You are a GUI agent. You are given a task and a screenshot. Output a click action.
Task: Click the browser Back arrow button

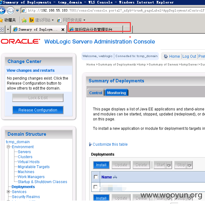(x=3, y=10)
